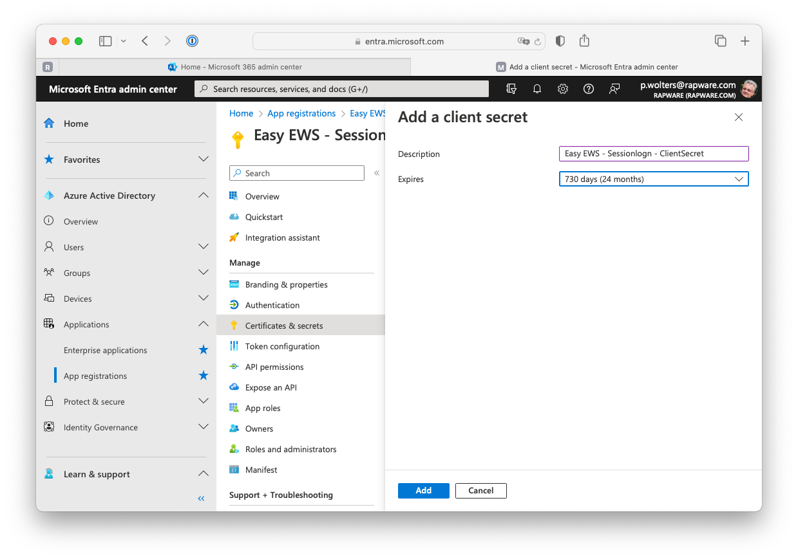Image resolution: width=798 pixels, height=559 pixels.
Task: Go back with the Safari back arrow
Action: 145,41
